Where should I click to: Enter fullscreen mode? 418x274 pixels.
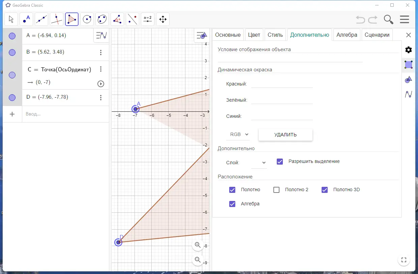coord(404,260)
